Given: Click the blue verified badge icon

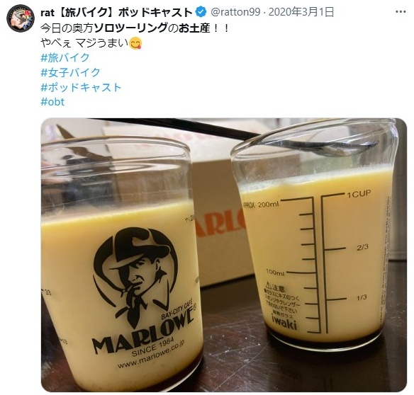Looking at the screenshot, I should [x=201, y=12].
